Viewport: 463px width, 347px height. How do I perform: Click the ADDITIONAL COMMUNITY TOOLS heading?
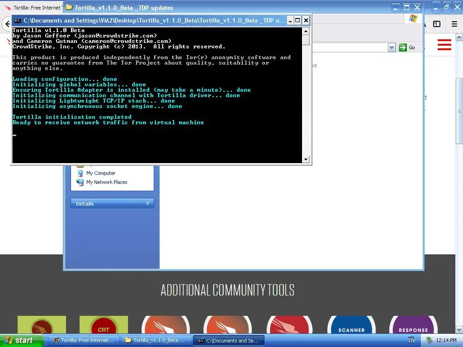[x=227, y=290]
